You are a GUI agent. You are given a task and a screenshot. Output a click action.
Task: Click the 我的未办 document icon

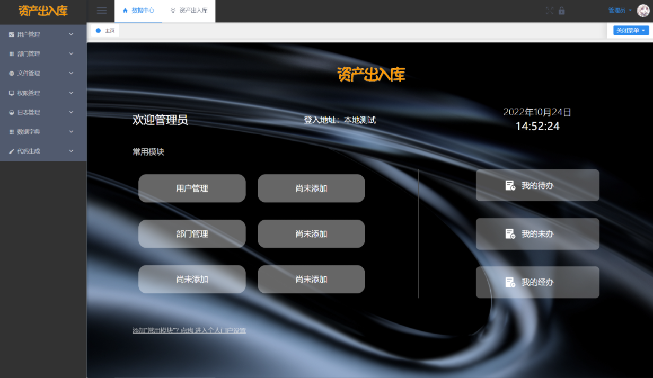point(510,233)
